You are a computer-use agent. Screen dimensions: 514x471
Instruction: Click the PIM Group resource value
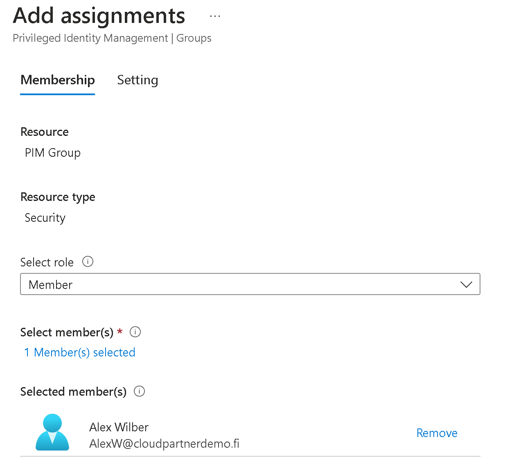53,153
